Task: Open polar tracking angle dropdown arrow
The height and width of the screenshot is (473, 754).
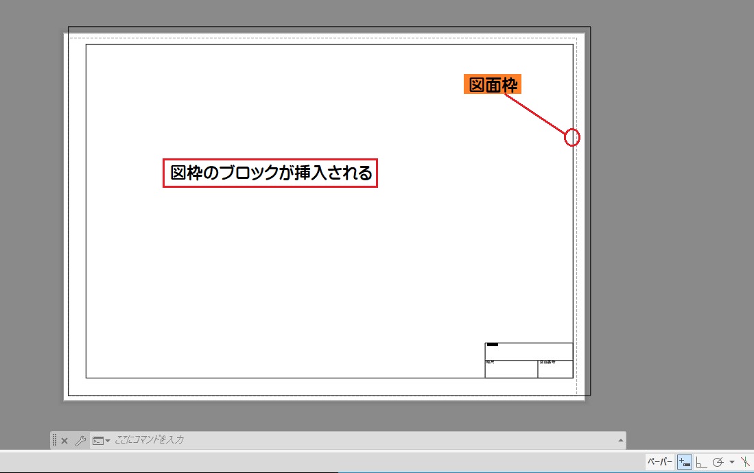Action: pyautogui.click(x=732, y=462)
